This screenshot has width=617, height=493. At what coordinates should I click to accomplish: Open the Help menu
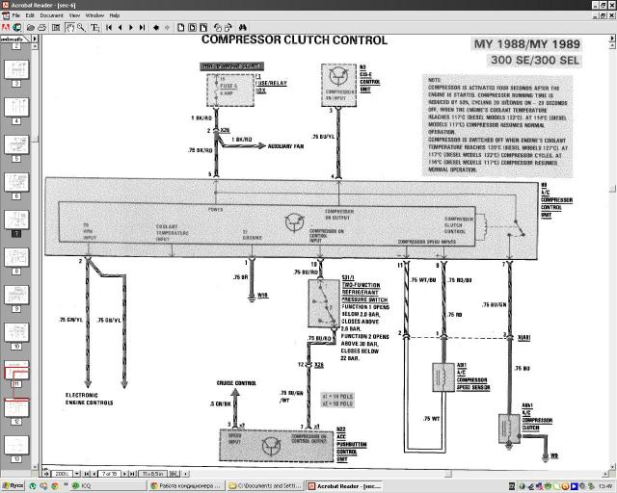click(115, 15)
